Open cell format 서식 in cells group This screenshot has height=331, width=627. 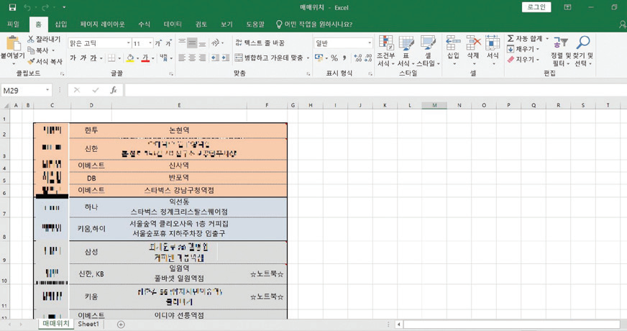[x=493, y=51]
